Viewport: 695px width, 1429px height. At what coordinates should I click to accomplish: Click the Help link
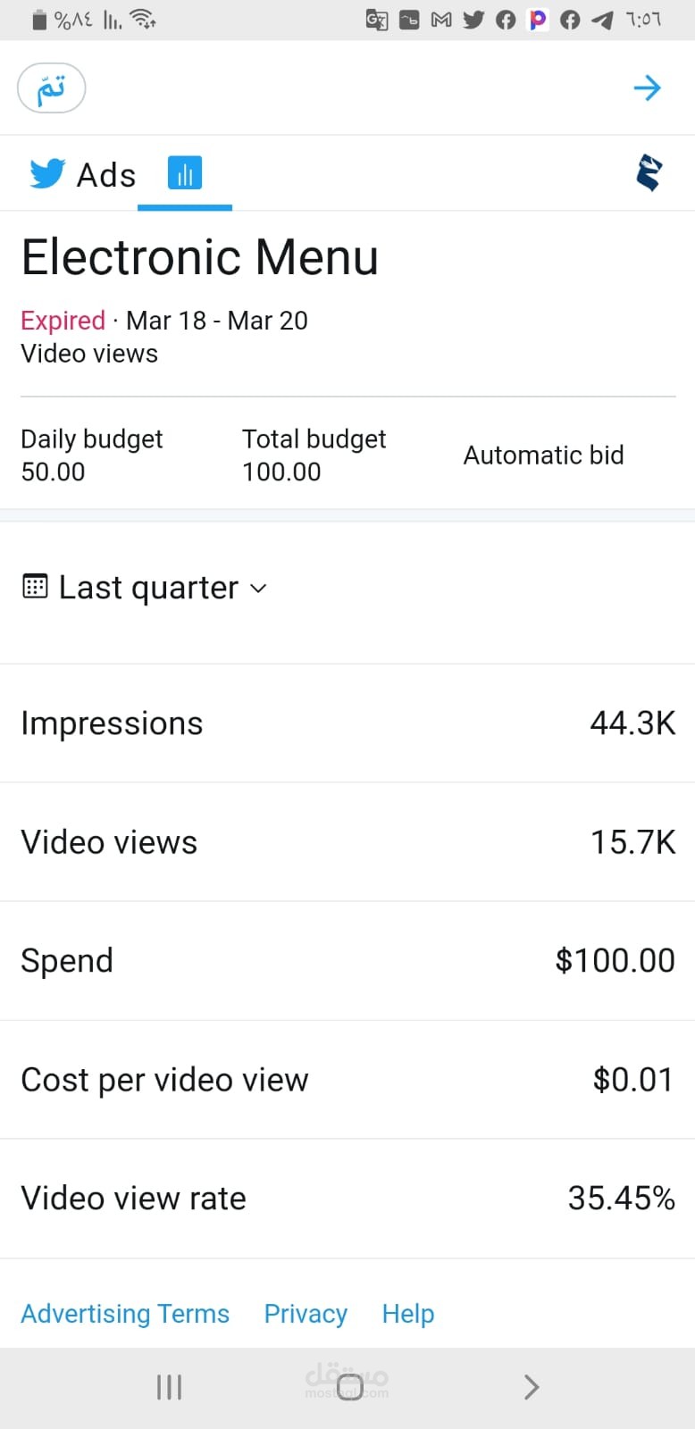408,1314
